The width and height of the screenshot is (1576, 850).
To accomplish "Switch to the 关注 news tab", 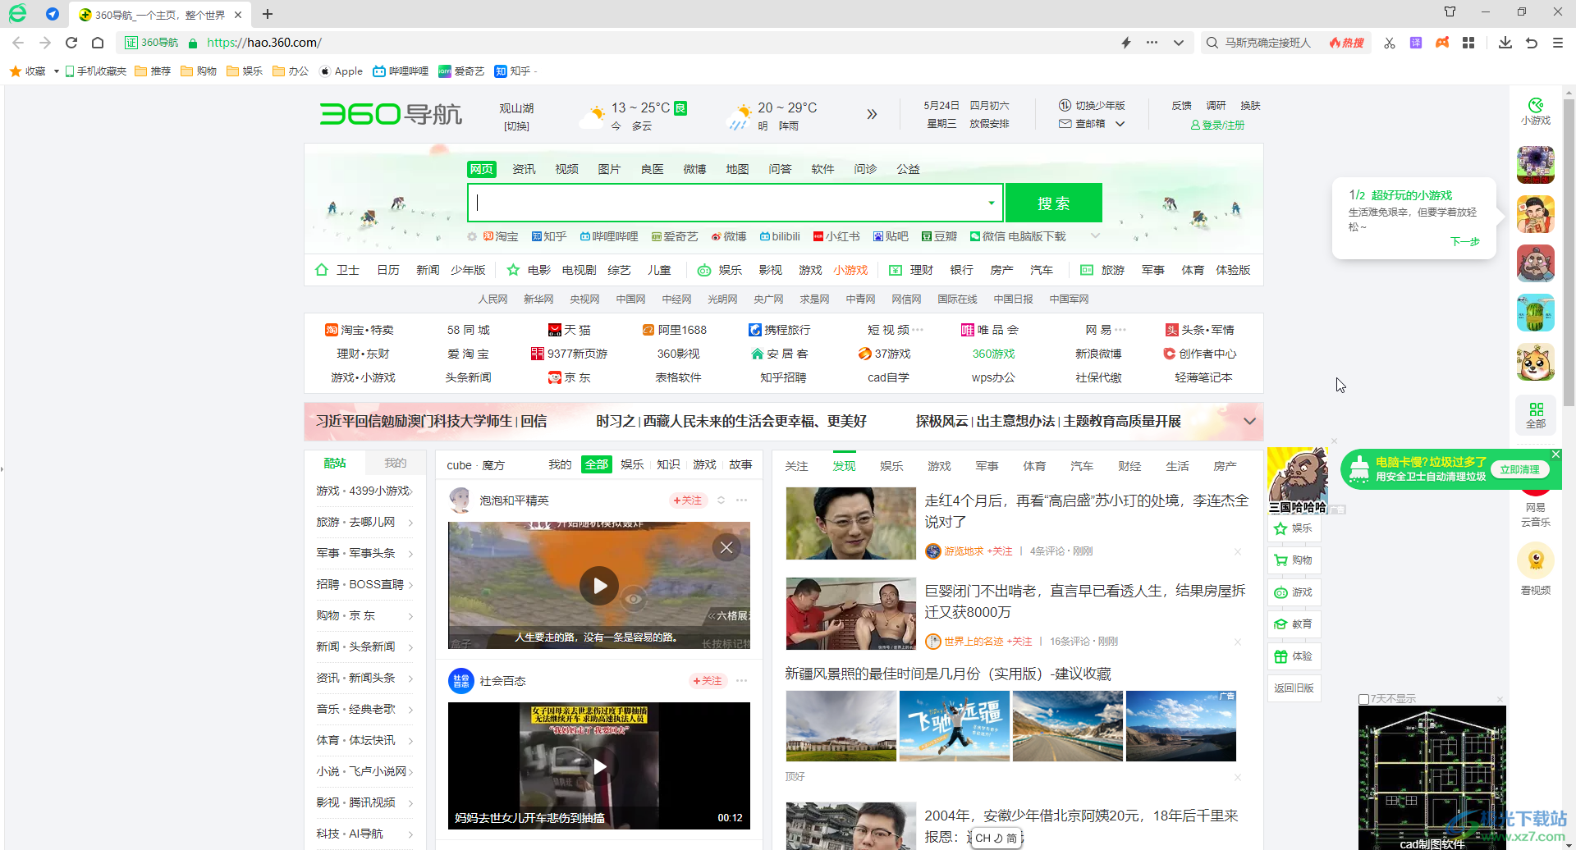I will point(796,466).
